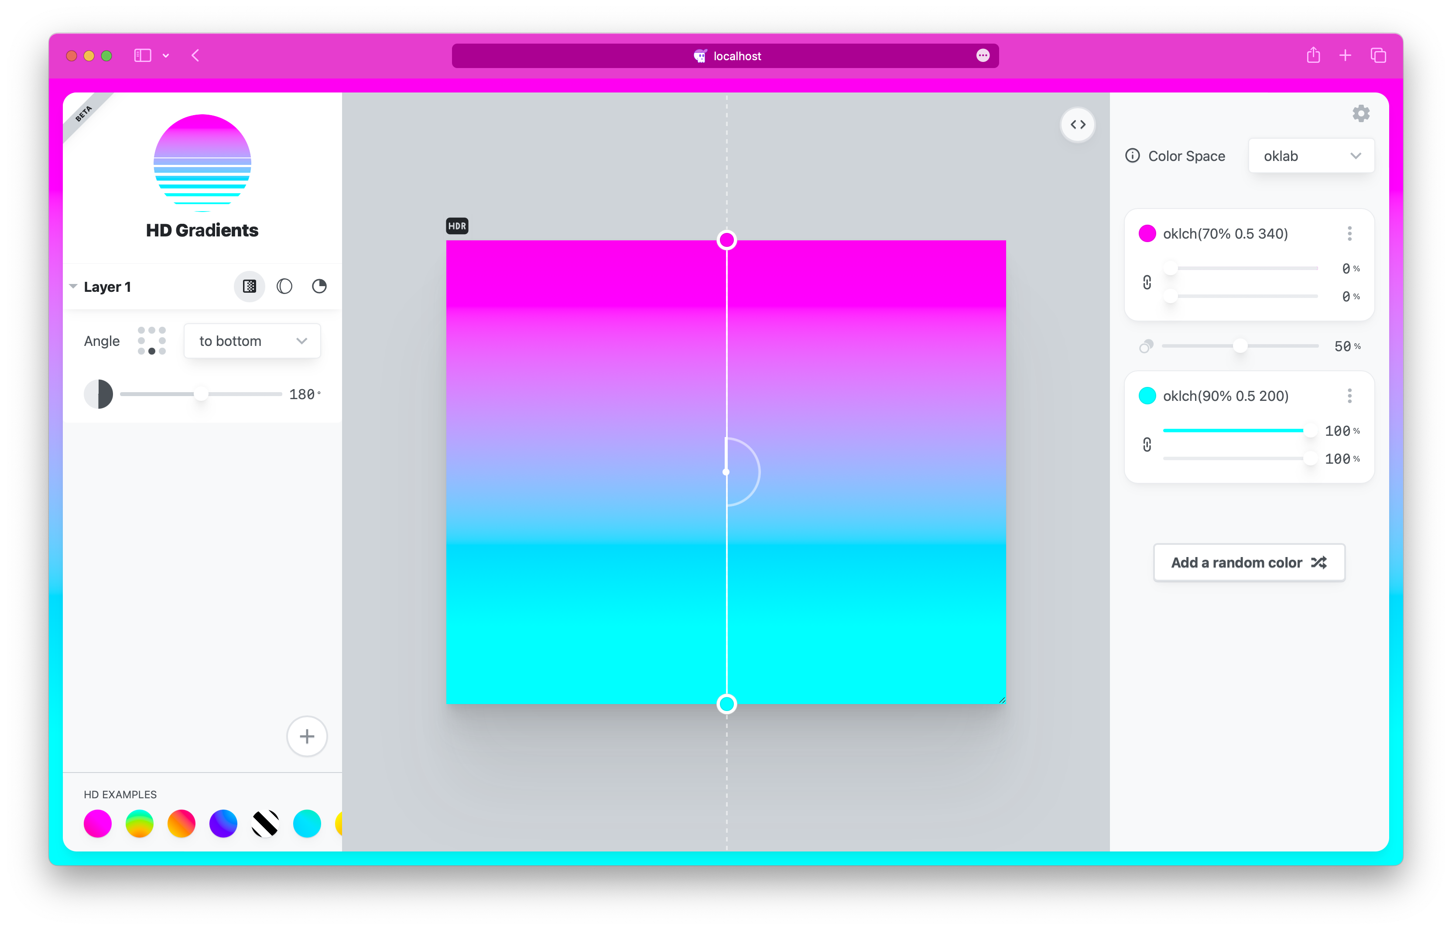The image size is (1452, 930).
Task: Select the pie-style gradient type icon
Action: (319, 286)
